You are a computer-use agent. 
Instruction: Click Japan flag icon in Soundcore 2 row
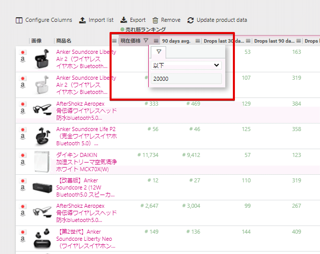coord(22,181)
